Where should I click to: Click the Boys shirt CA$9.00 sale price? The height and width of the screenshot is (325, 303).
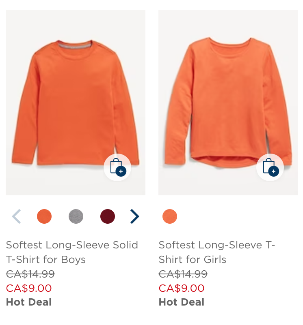29,288
